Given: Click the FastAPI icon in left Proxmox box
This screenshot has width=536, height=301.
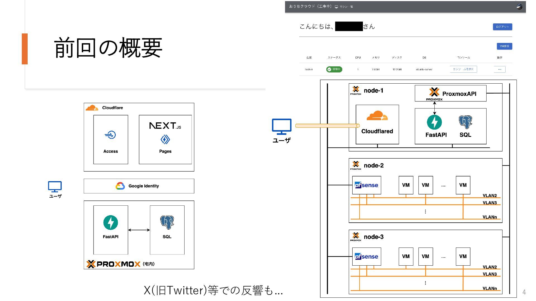Looking at the screenshot, I should (x=111, y=222).
